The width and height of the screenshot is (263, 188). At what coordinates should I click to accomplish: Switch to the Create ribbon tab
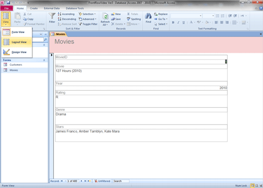coord(34,8)
